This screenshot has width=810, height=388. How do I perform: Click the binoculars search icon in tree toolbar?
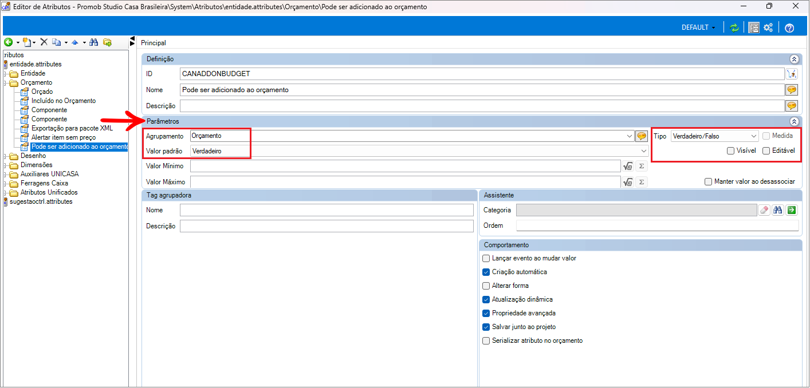click(94, 42)
